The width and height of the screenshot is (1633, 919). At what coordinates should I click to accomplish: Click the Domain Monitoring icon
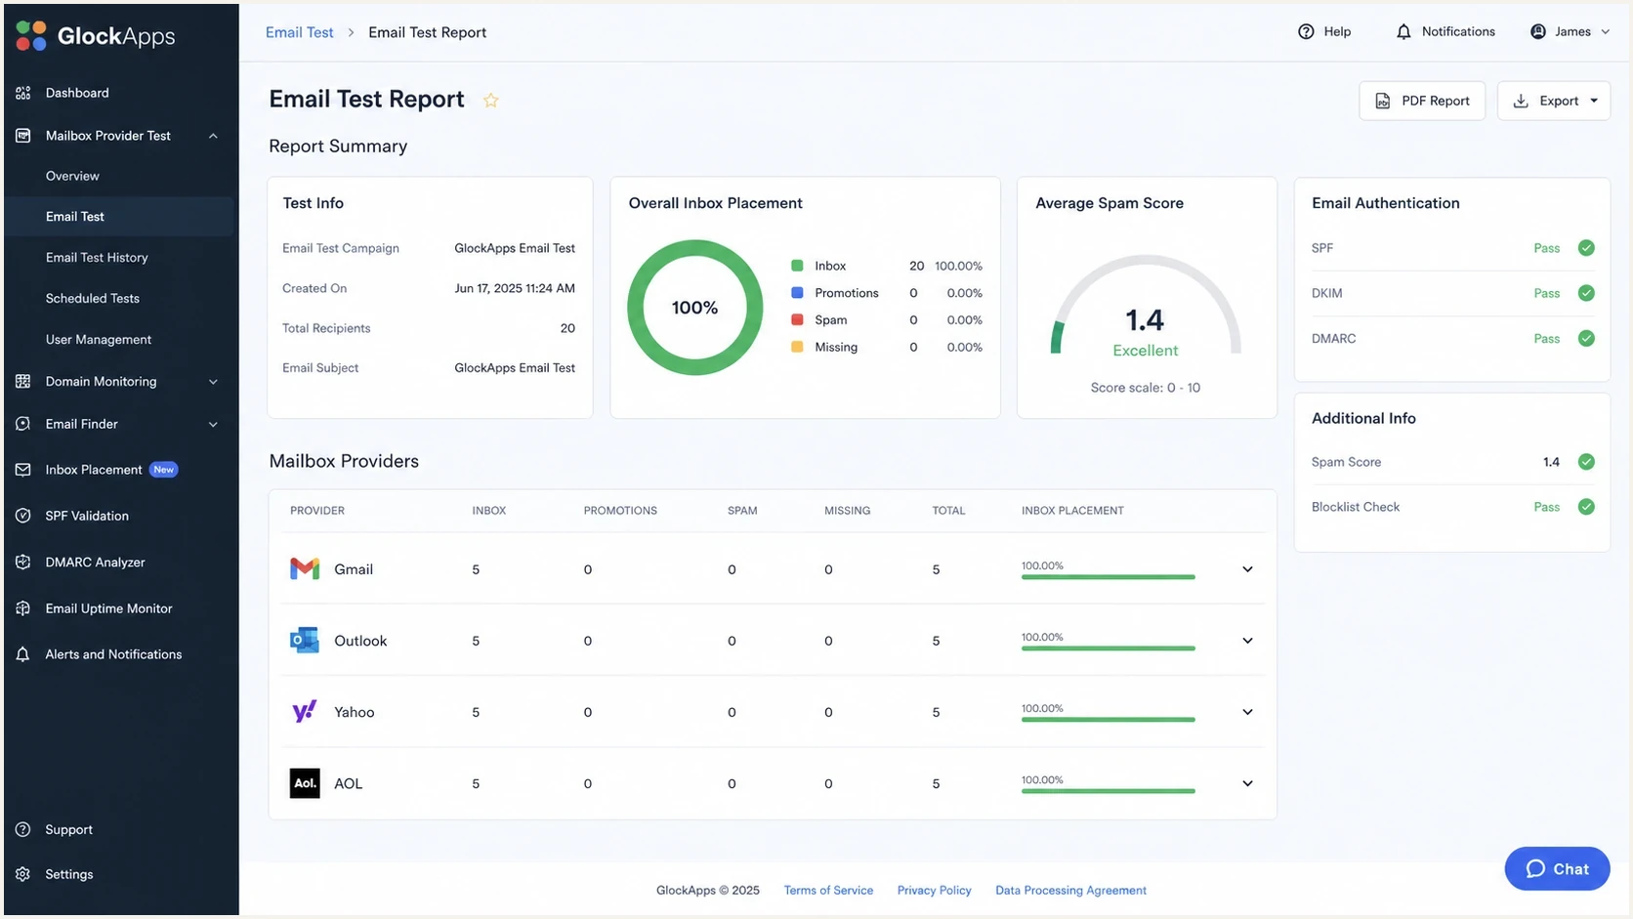[23, 381]
